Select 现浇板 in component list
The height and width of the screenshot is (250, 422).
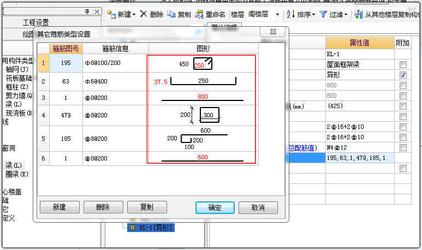click(19, 113)
